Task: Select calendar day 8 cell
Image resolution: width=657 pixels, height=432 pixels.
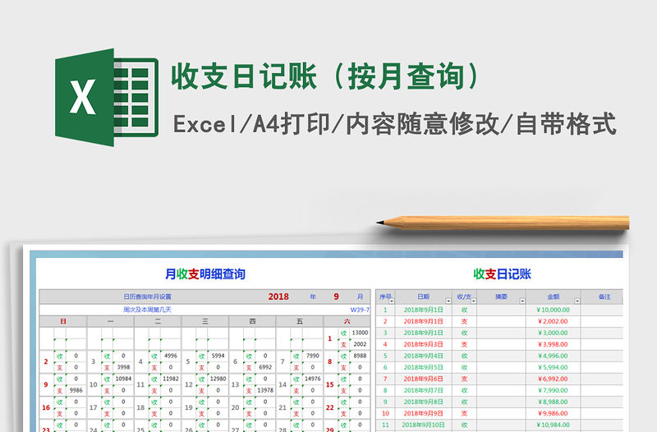Action: pyautogui.click(x=330, y=361)
